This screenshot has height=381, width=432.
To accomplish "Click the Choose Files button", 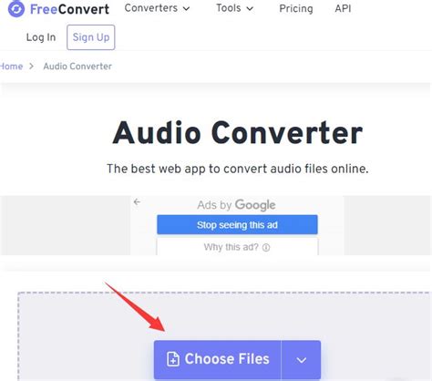I will coord(218,360).
